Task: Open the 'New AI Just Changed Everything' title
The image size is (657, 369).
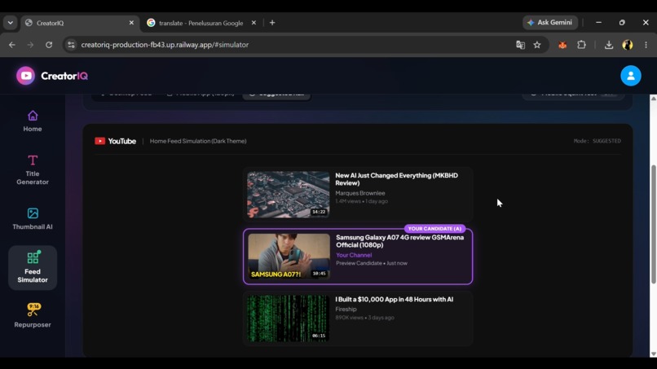Action: tap(396, 179)
